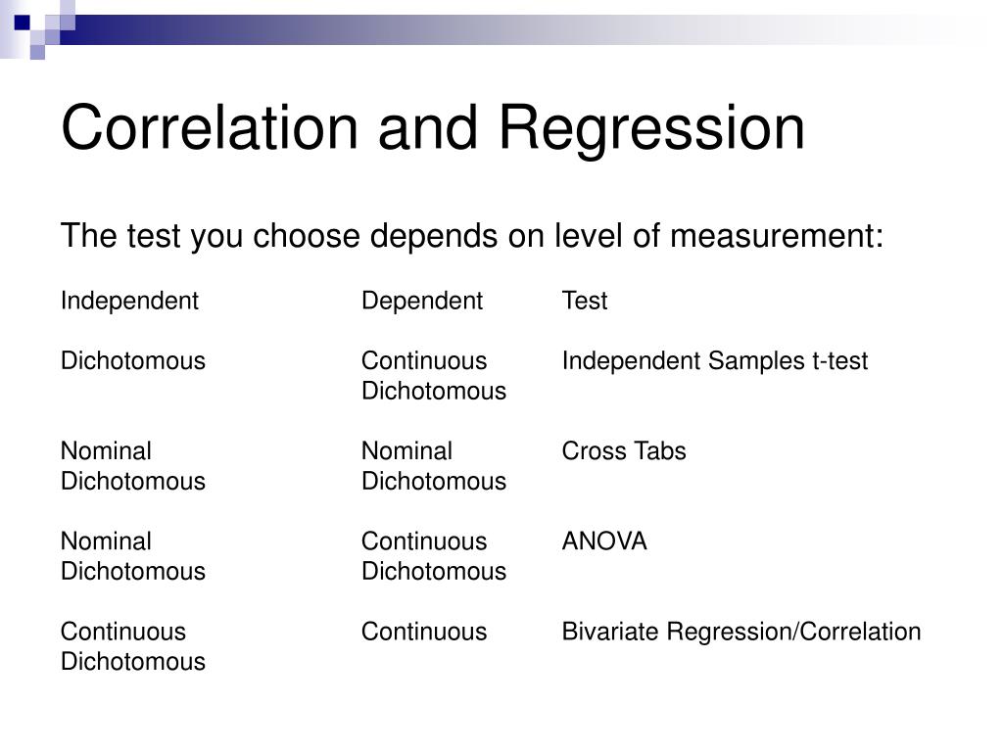Click 'Independent Samples t-test' text

click(715, 361)
